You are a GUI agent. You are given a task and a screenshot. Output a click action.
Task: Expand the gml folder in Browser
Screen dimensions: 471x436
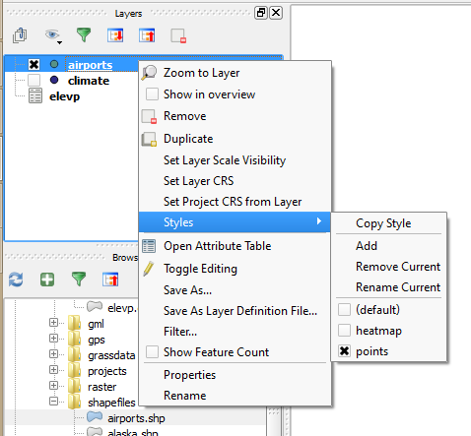click(x=53, y=323)
